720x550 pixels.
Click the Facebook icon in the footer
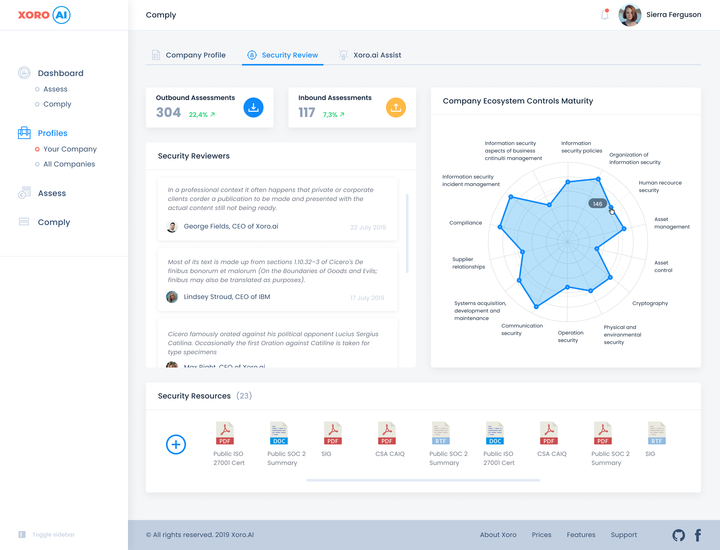pos(698,534)
